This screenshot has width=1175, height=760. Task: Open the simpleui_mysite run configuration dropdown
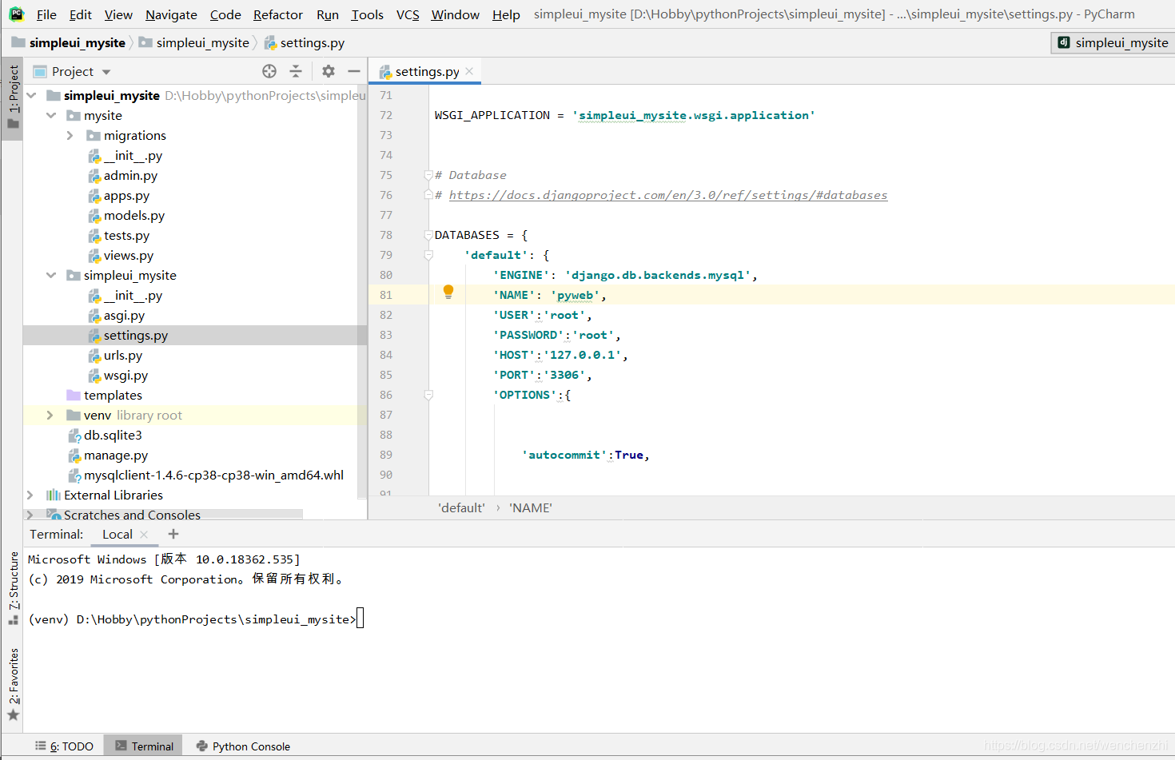pos(1113,42)
